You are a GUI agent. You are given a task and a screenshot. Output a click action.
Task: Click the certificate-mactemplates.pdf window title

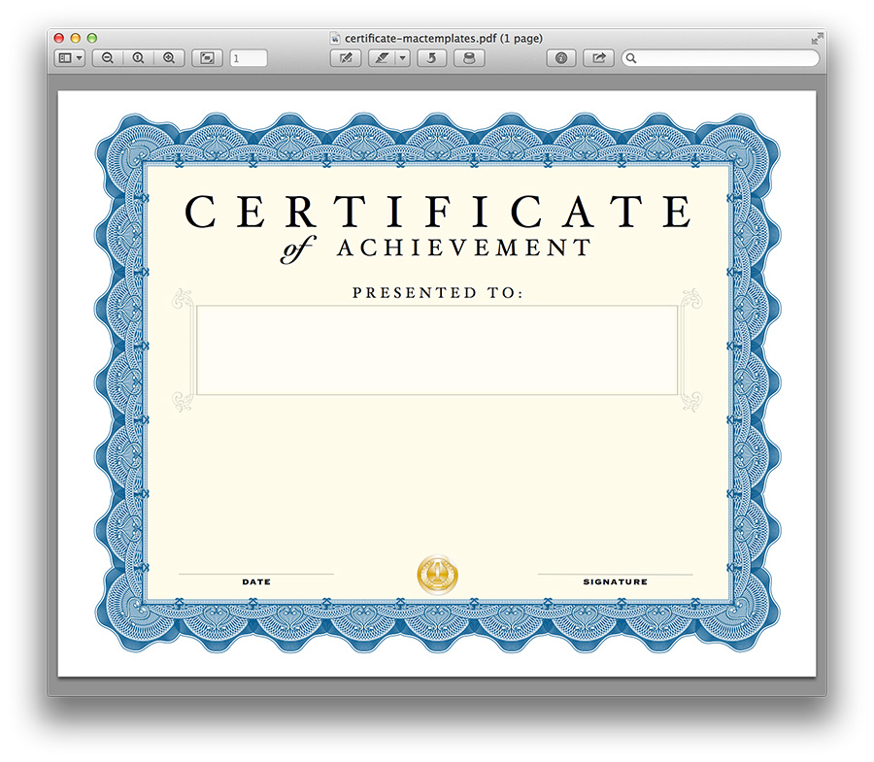click(443, 39)
